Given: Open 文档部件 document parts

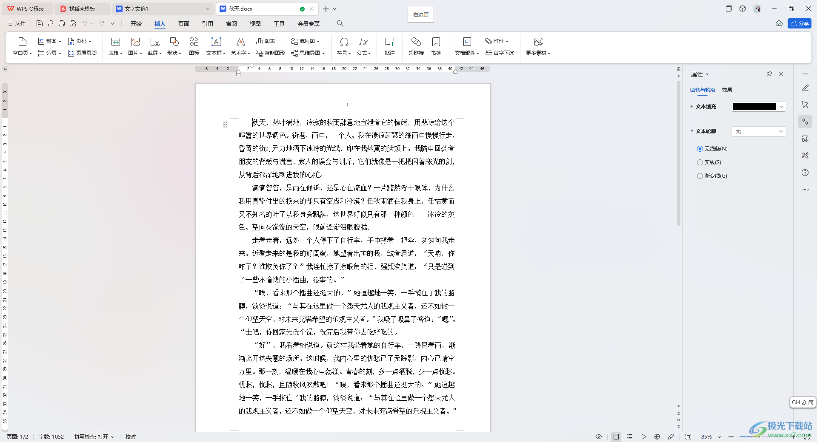Looking at the screenshot, I should pos(467,46).
